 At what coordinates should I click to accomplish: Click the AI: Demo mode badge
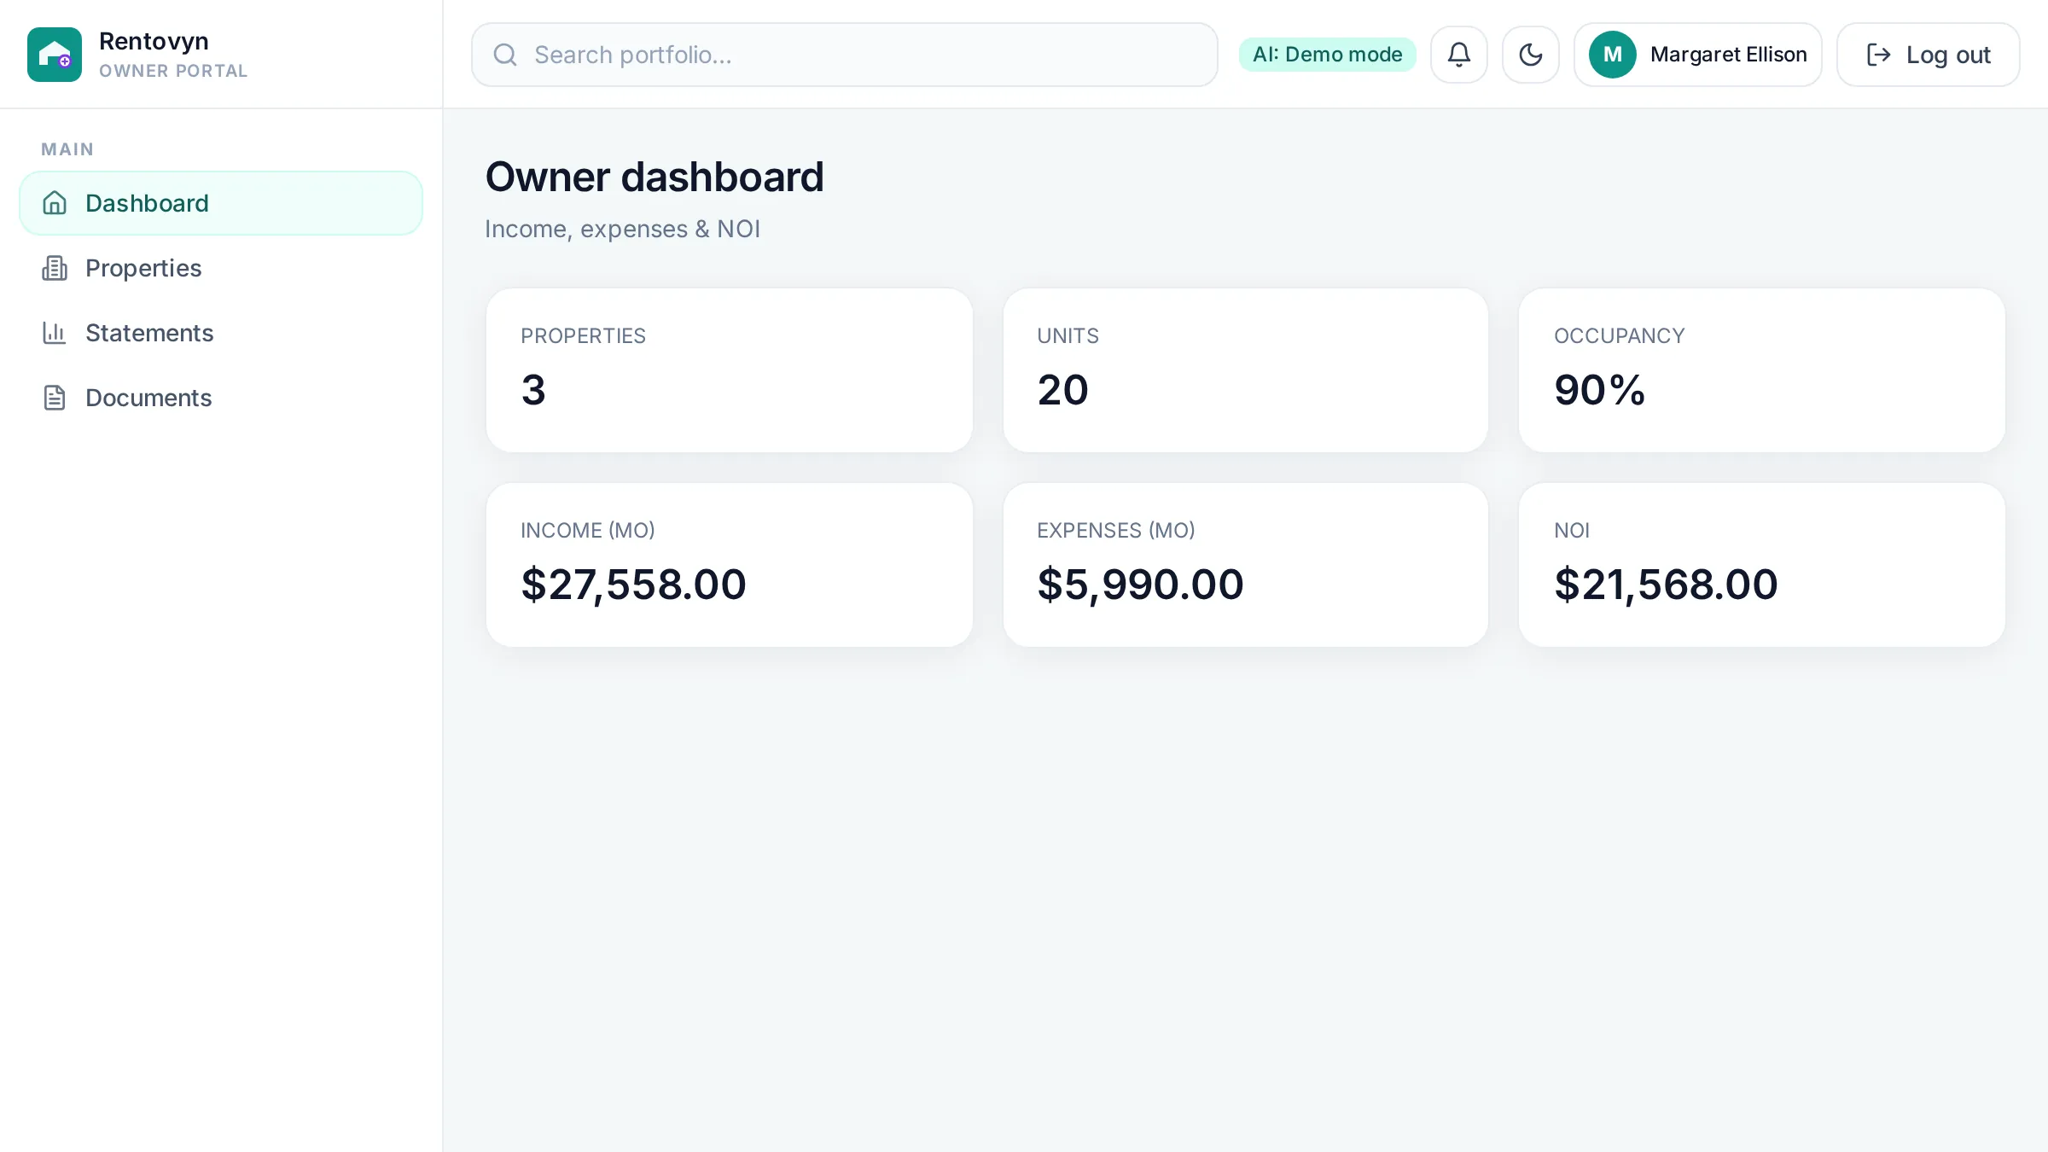(1328, 55)
